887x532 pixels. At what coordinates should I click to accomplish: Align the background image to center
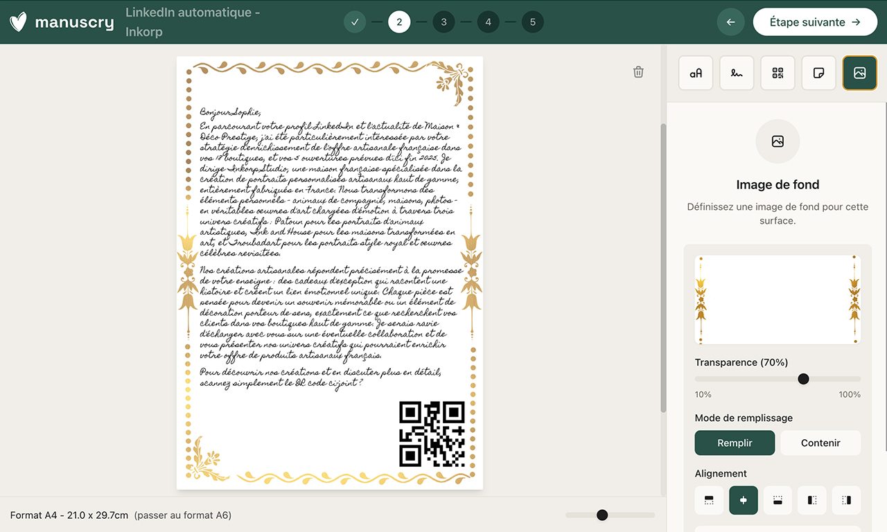tap(744, 500)
